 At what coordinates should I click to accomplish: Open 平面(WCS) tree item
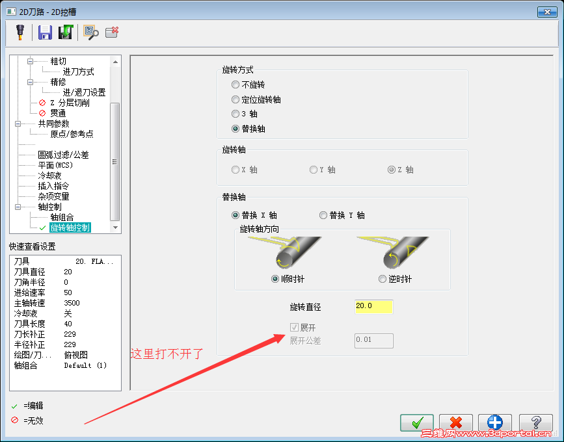point(55,165)
